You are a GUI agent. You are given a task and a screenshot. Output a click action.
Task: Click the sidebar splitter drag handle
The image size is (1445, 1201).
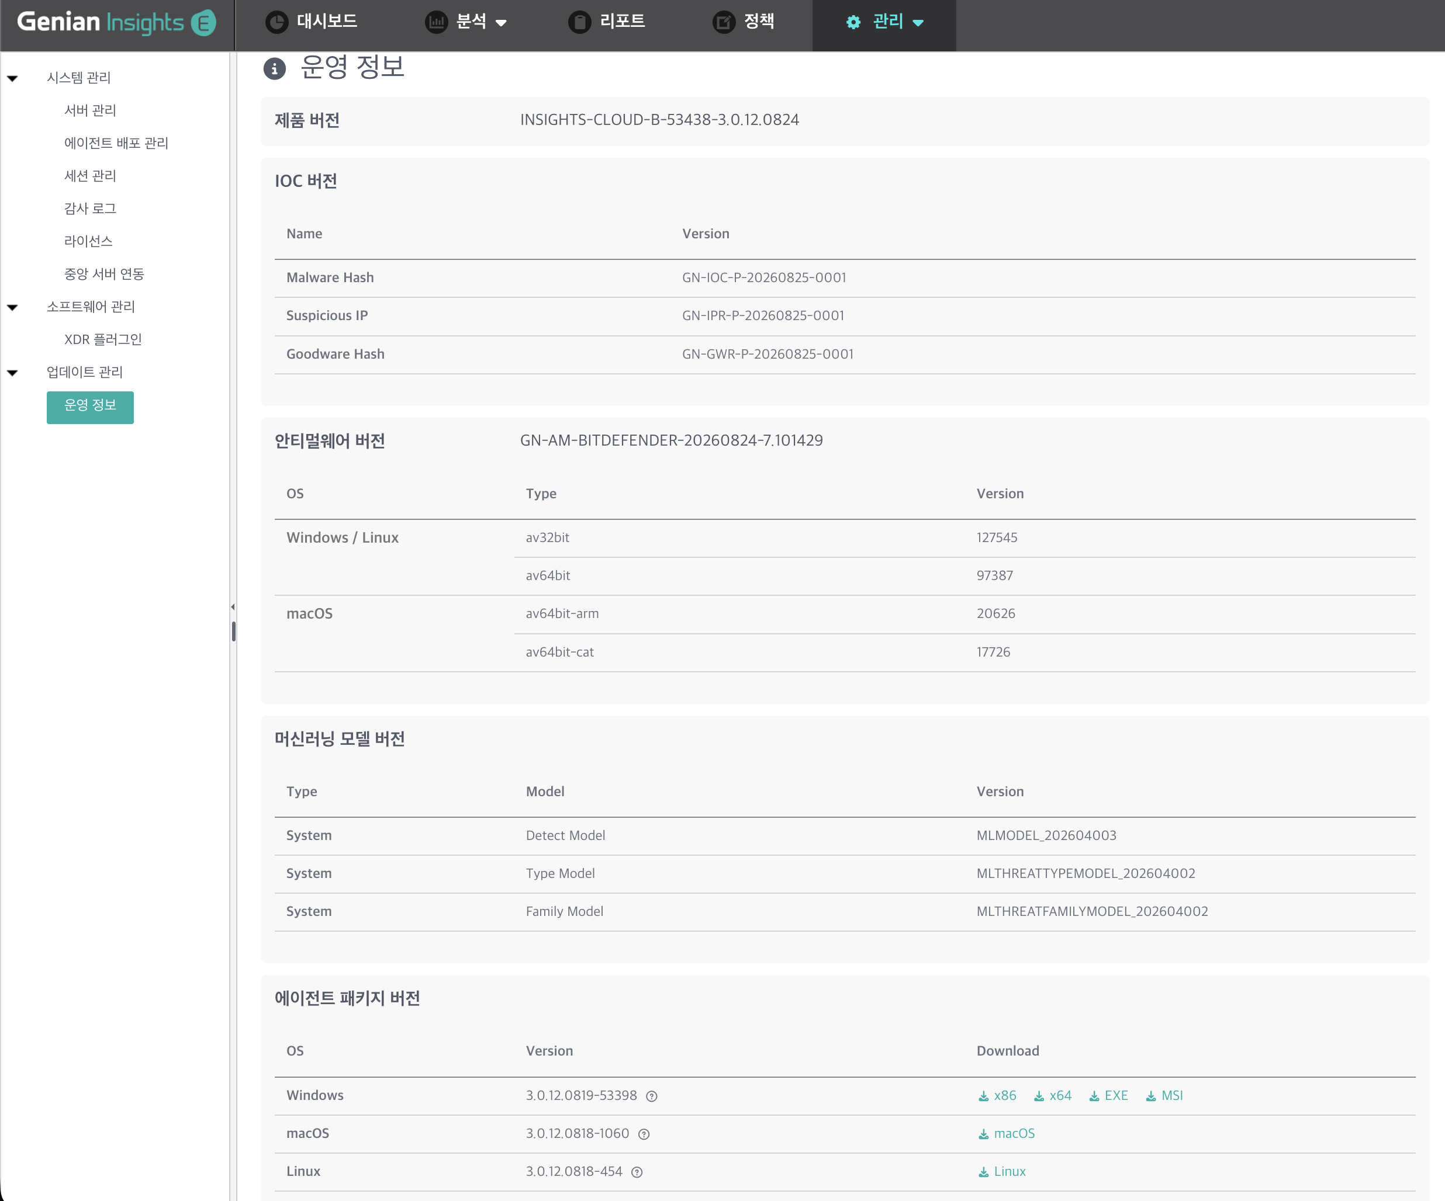pyautogui.click(x=234, y=631)
